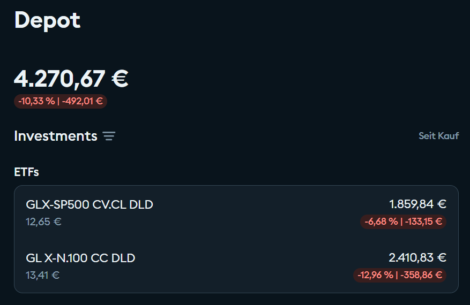Click the -6,68 % performance percentage
The width and height of the screenshot is (470, 305).
click(381, 222)
